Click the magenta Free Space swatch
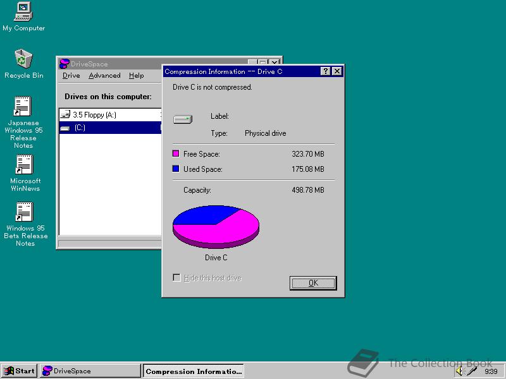Viewport: 506px width, 379px height. (176, 153)
